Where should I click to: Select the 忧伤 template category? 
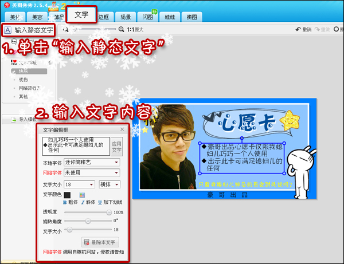pos(24,80)
